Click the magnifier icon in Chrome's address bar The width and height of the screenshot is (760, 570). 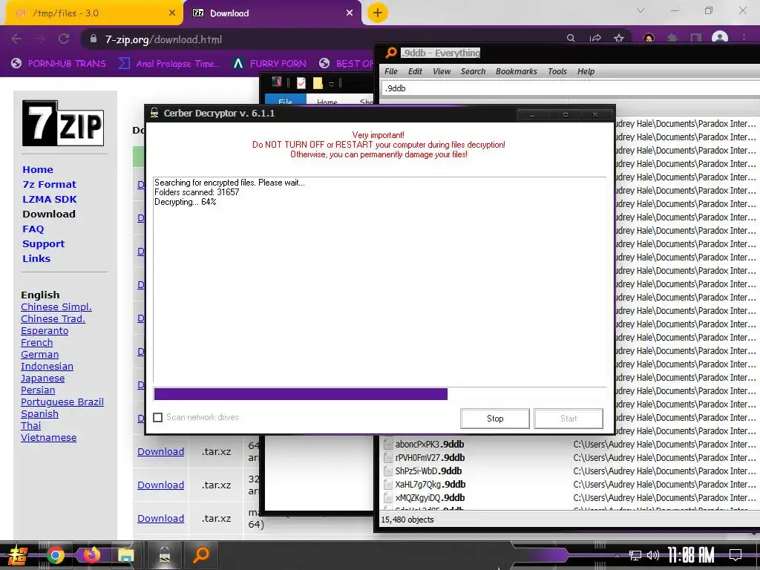pos(571,38)
